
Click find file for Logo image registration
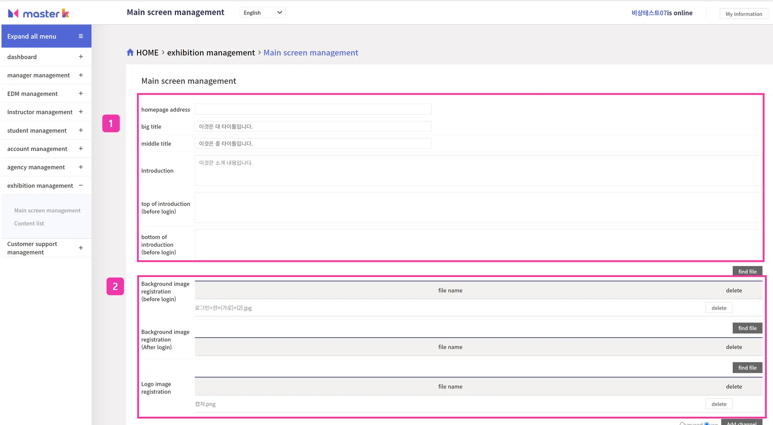[x=747, y=368]
